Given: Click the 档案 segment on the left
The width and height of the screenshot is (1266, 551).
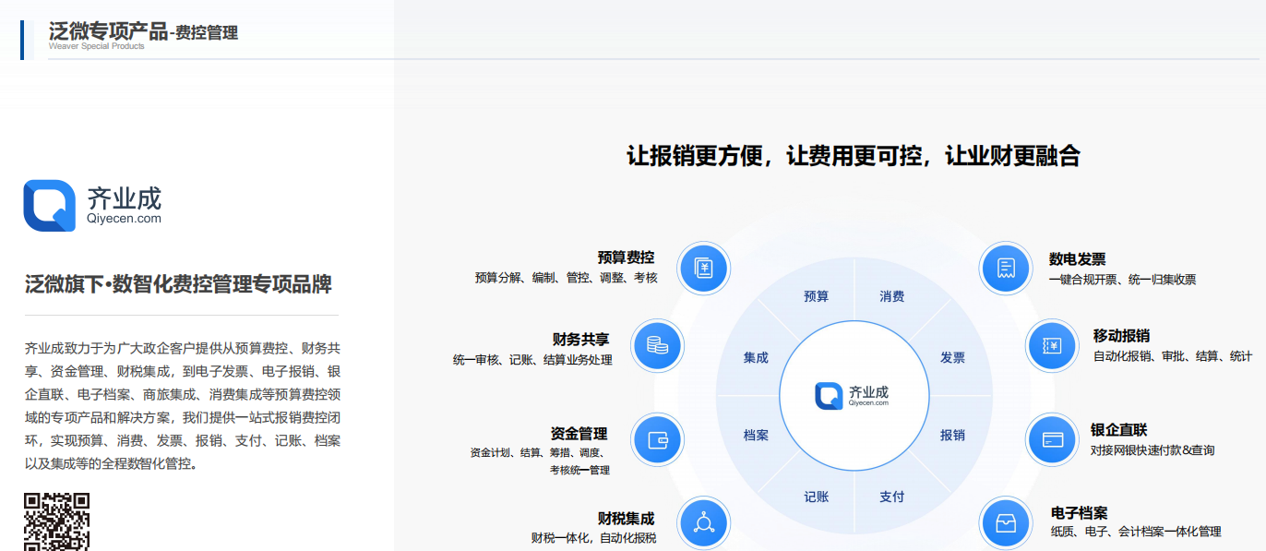Looking at the screenshot, I should pos(755,434).
